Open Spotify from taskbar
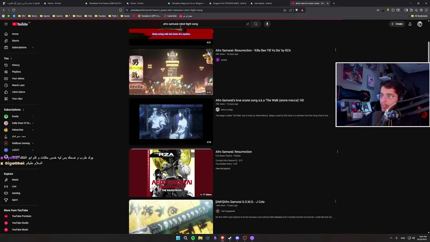 193,238
